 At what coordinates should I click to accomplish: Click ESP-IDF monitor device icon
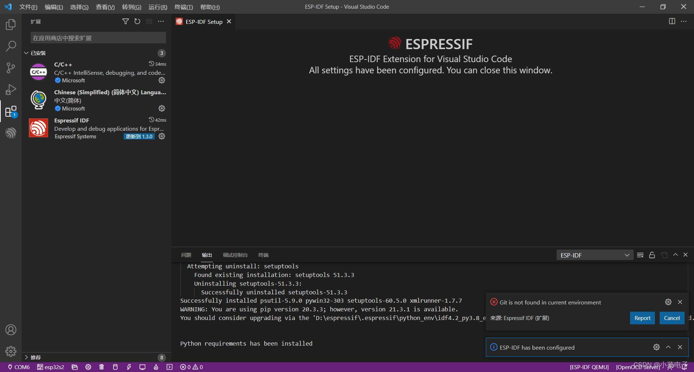pos(142,367)
